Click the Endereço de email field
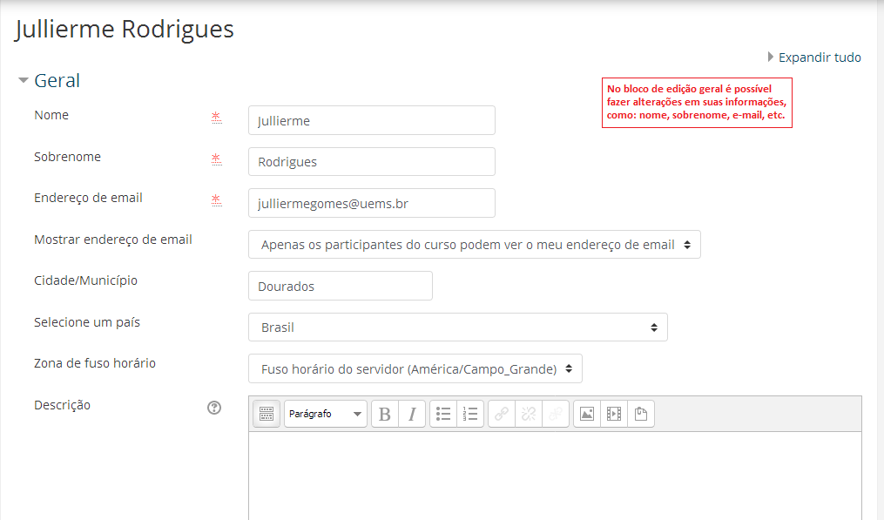Viewport: 884px width, 520px height. (371, 203)
